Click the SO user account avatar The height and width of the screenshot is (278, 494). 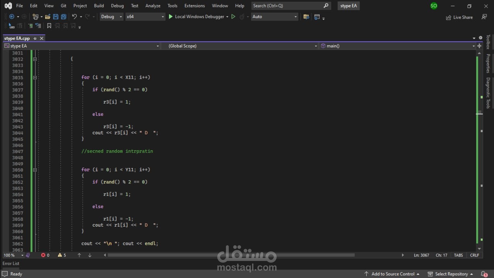pos(434,6)
